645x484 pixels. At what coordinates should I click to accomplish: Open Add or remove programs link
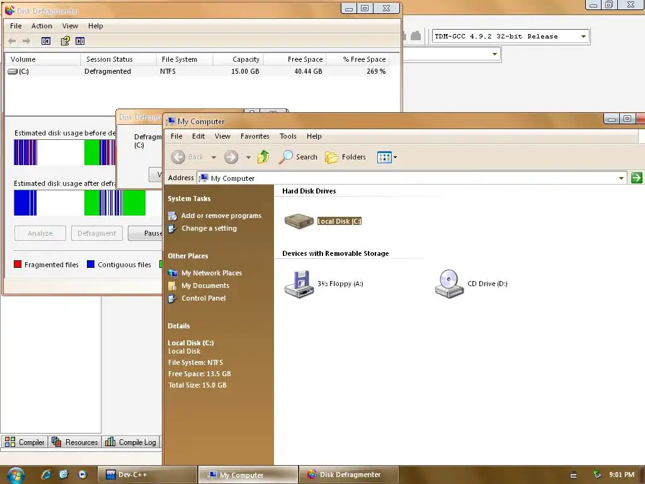(x=221, y=216)
